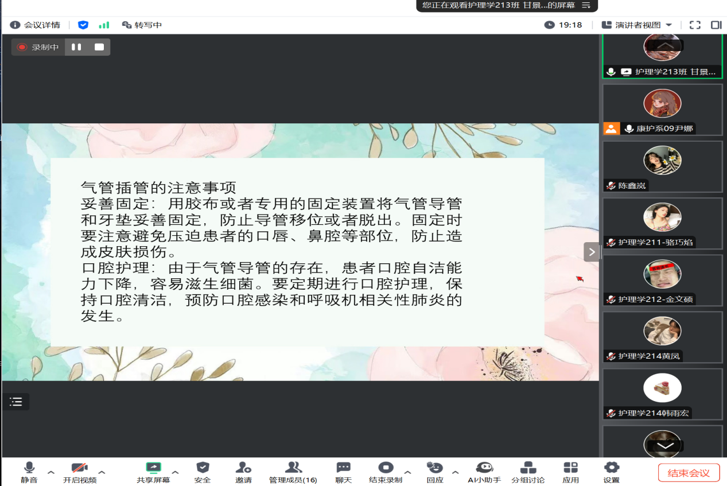Click the Invite participants icon
The width and height of the screenshot is (727, 486).
[x=243, y=472]
